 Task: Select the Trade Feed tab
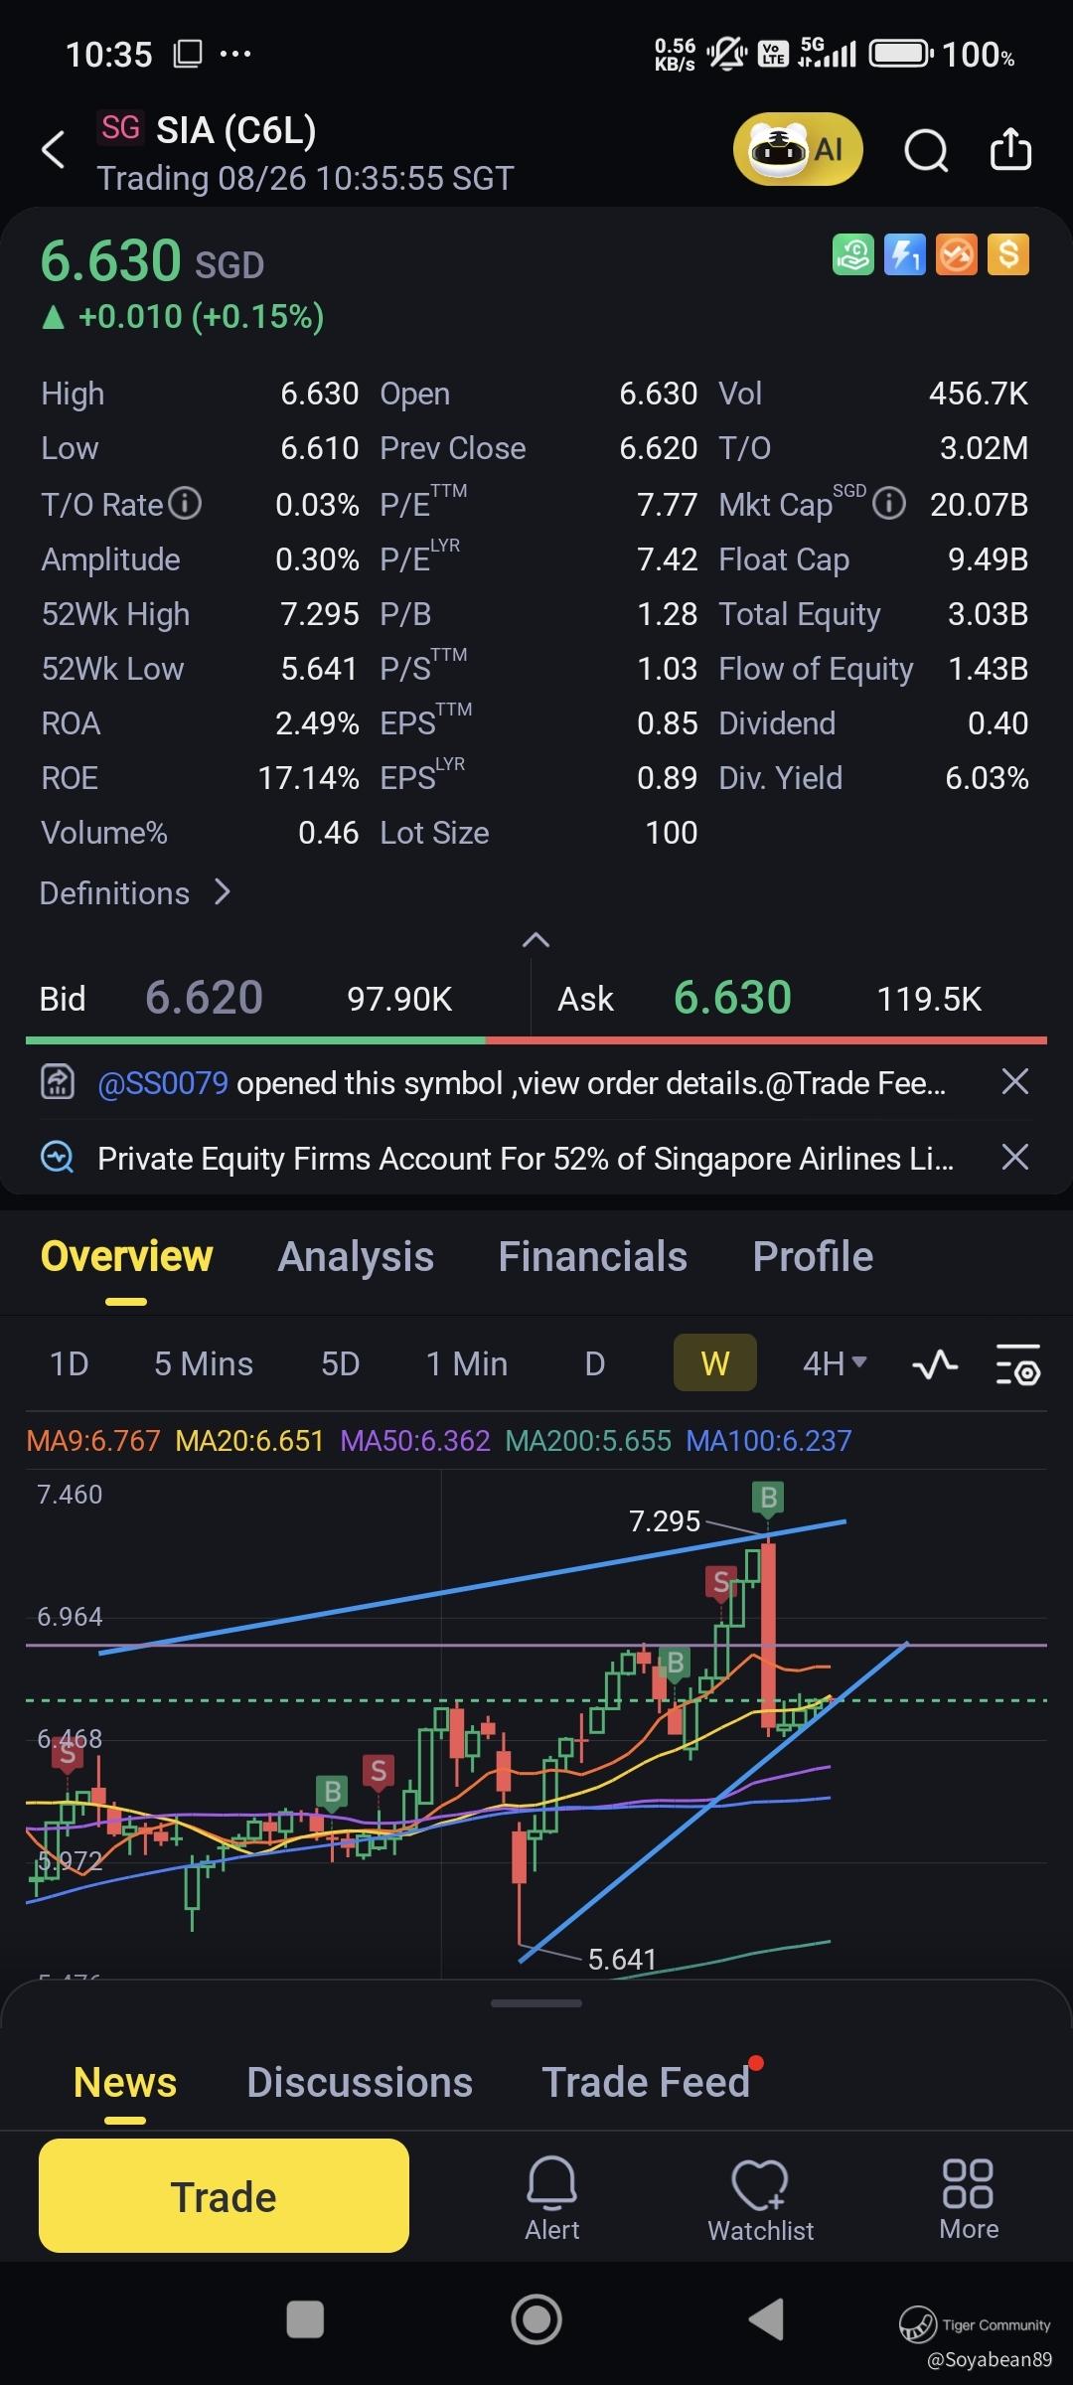pos(646,2082)
